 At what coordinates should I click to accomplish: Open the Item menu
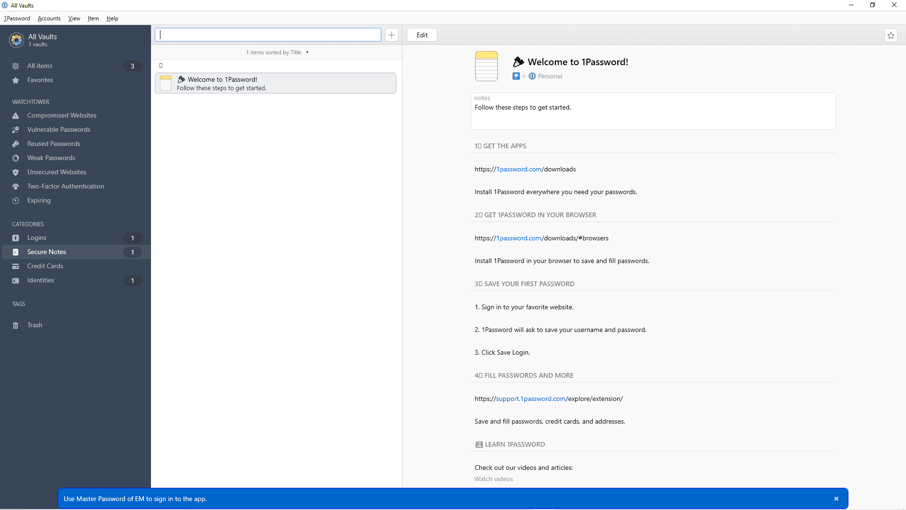coord(93,18)
